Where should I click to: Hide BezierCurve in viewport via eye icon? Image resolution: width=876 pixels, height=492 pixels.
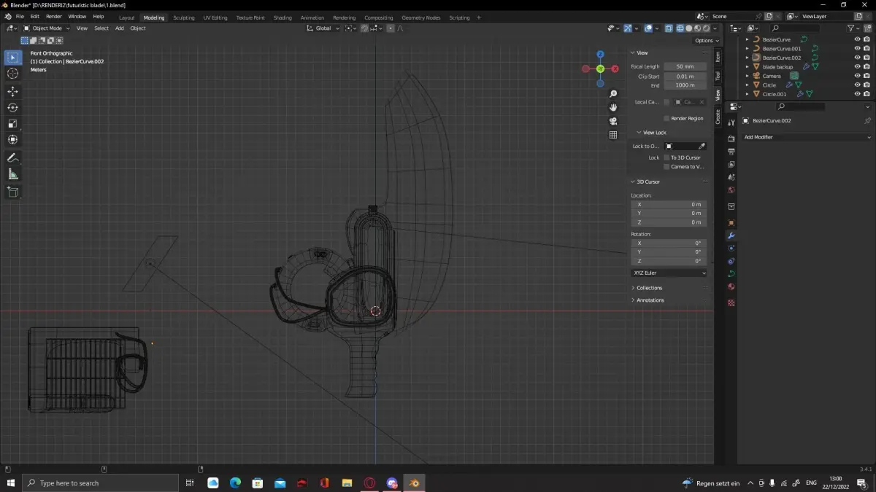point(857,39)
